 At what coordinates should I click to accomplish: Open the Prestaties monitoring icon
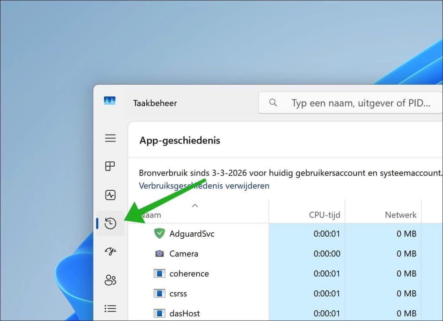point(110,195)
